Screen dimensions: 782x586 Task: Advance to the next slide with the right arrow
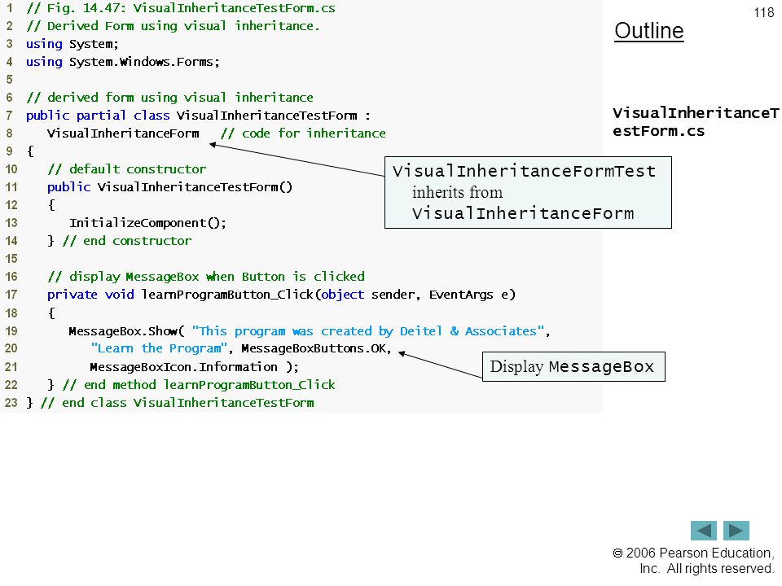point(736,531)
